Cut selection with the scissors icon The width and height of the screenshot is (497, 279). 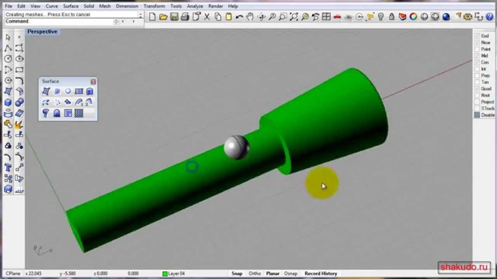point(207,17)
